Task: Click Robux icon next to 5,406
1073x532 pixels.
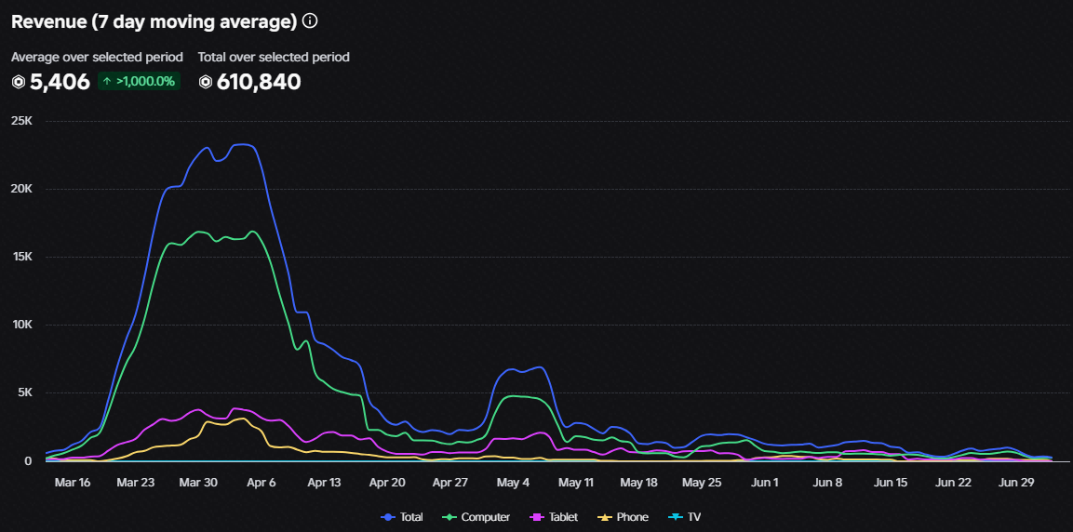Action: pyautogui.click(x=19, y=82)
